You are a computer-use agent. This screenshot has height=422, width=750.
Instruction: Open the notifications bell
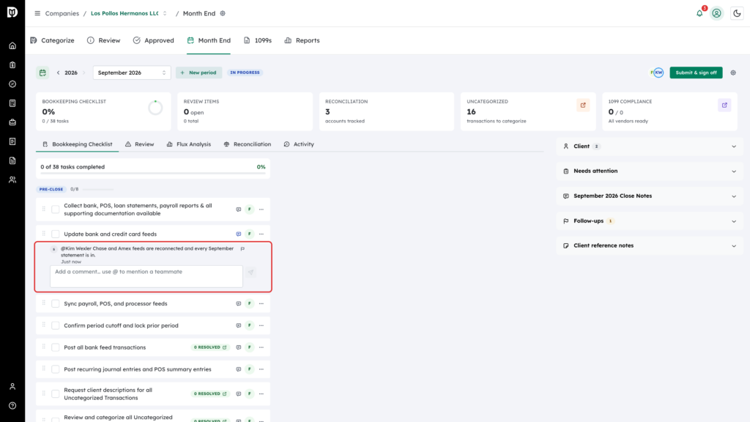(699, 13)
